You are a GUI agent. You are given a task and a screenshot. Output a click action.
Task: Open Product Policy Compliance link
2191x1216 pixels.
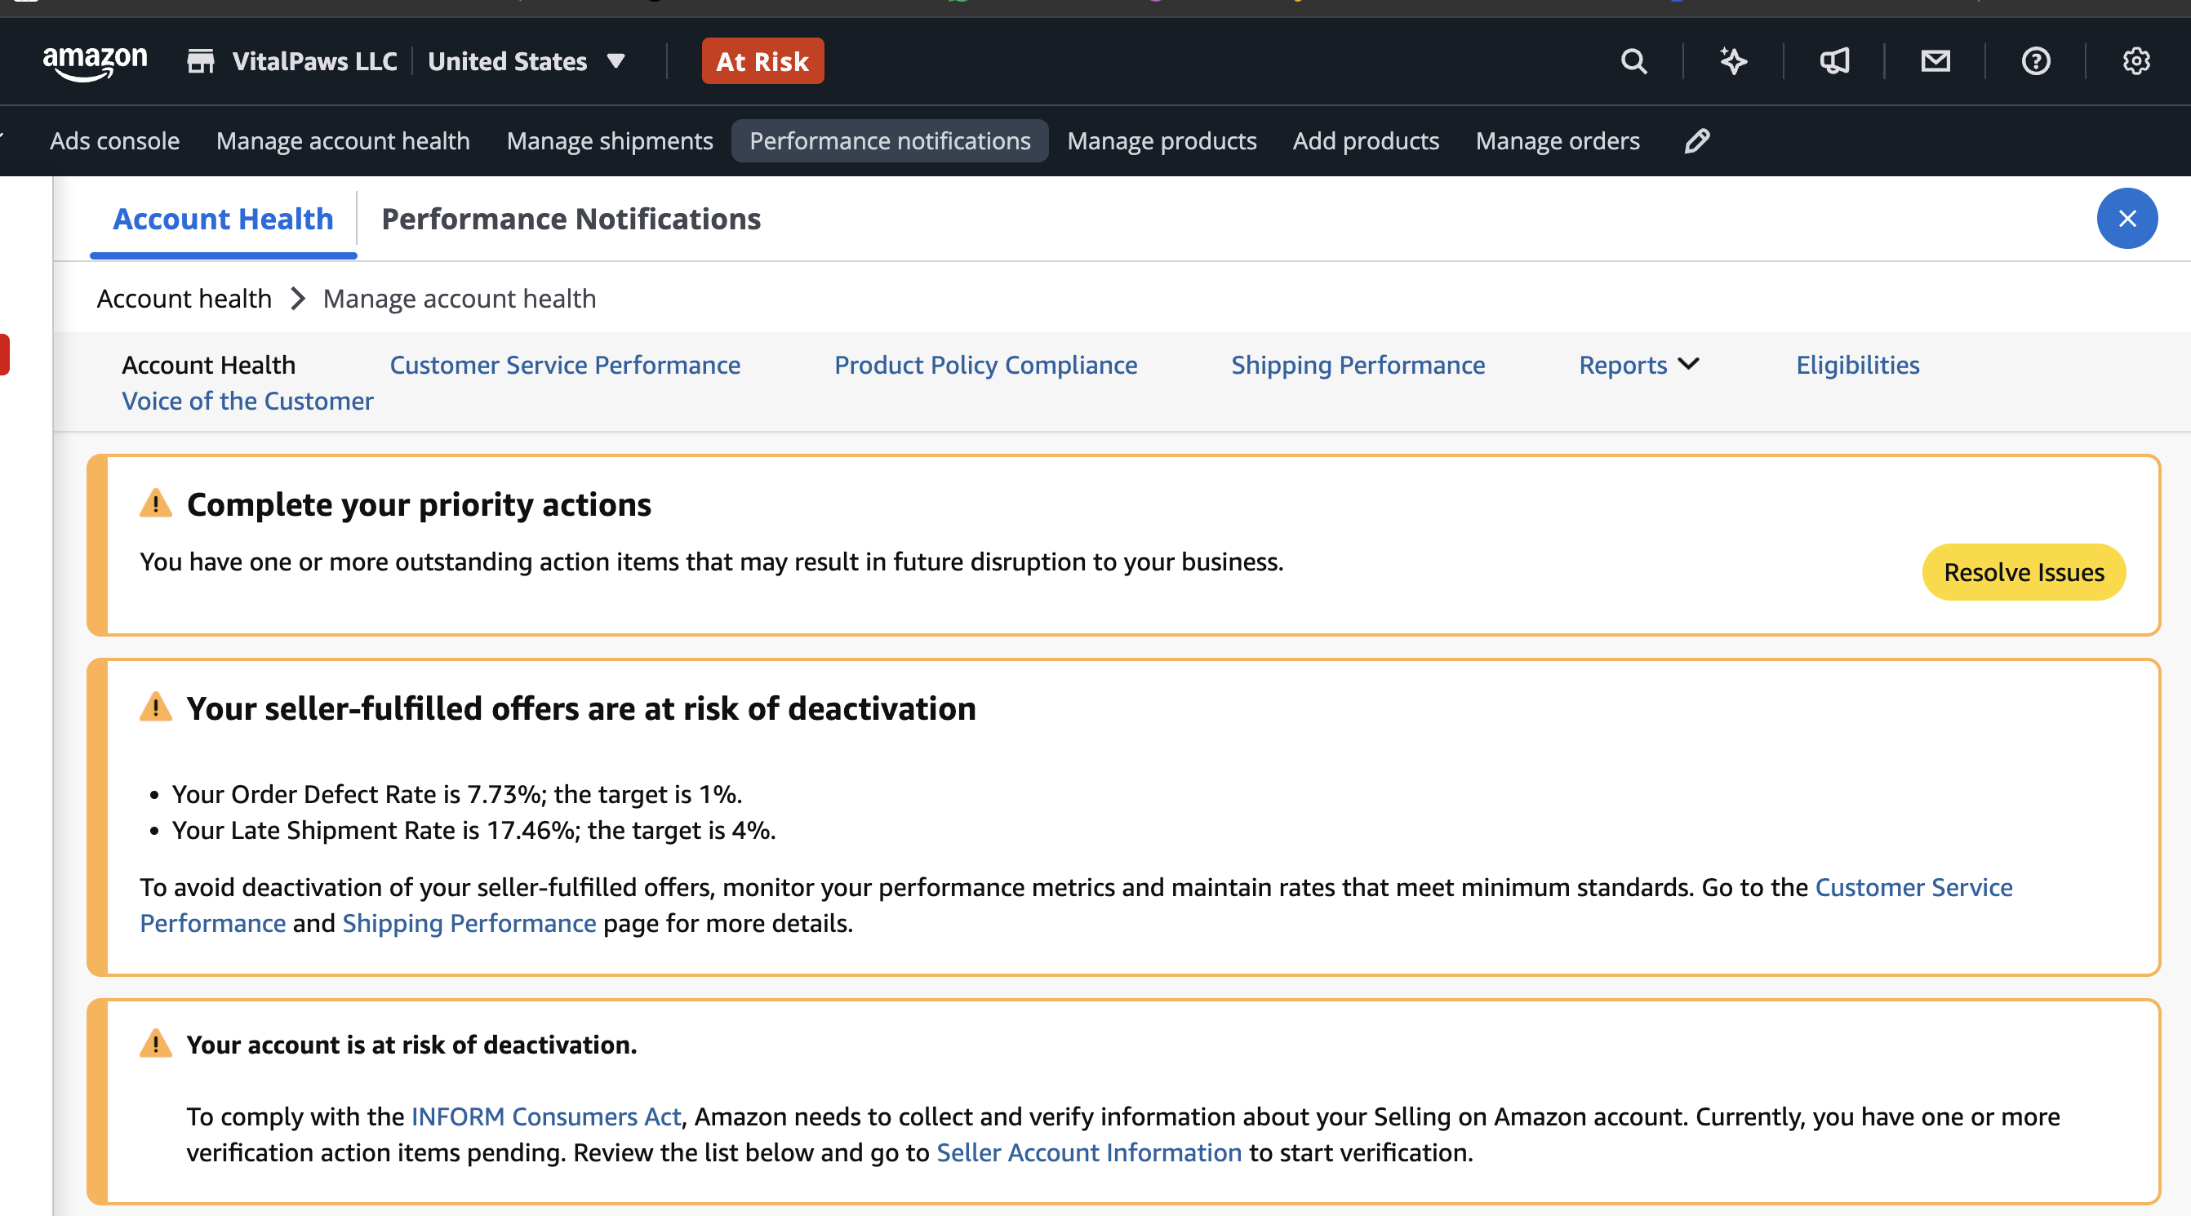point(985,365)
